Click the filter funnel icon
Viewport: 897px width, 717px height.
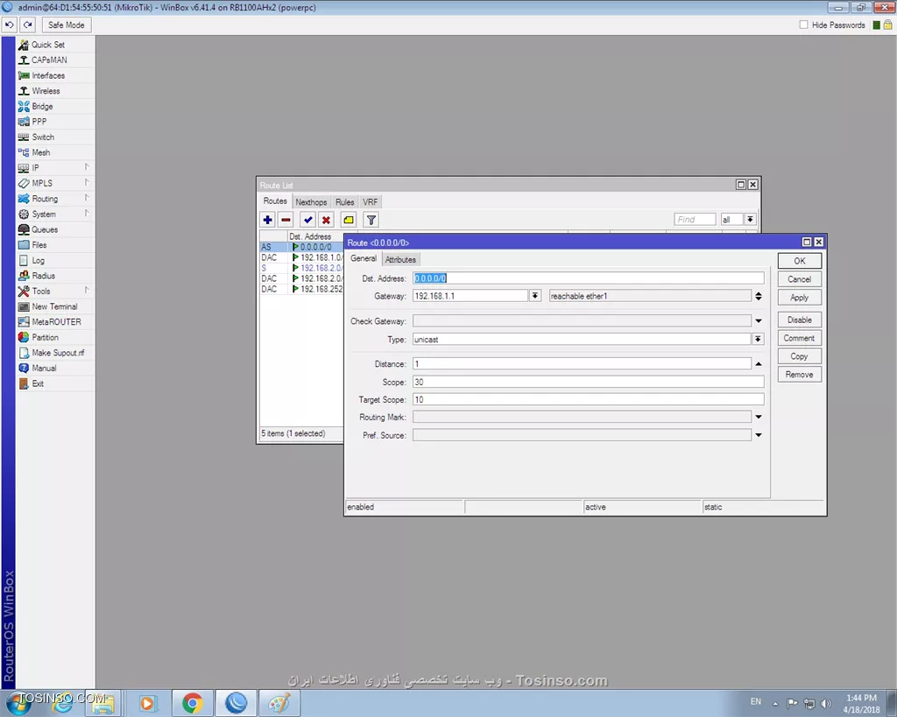(371, 220)
